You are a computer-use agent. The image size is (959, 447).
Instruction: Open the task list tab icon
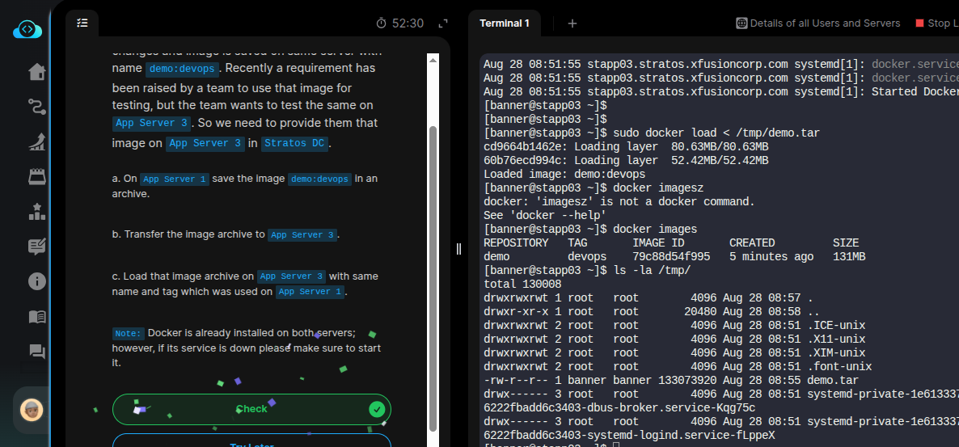(x=82, y=23)
